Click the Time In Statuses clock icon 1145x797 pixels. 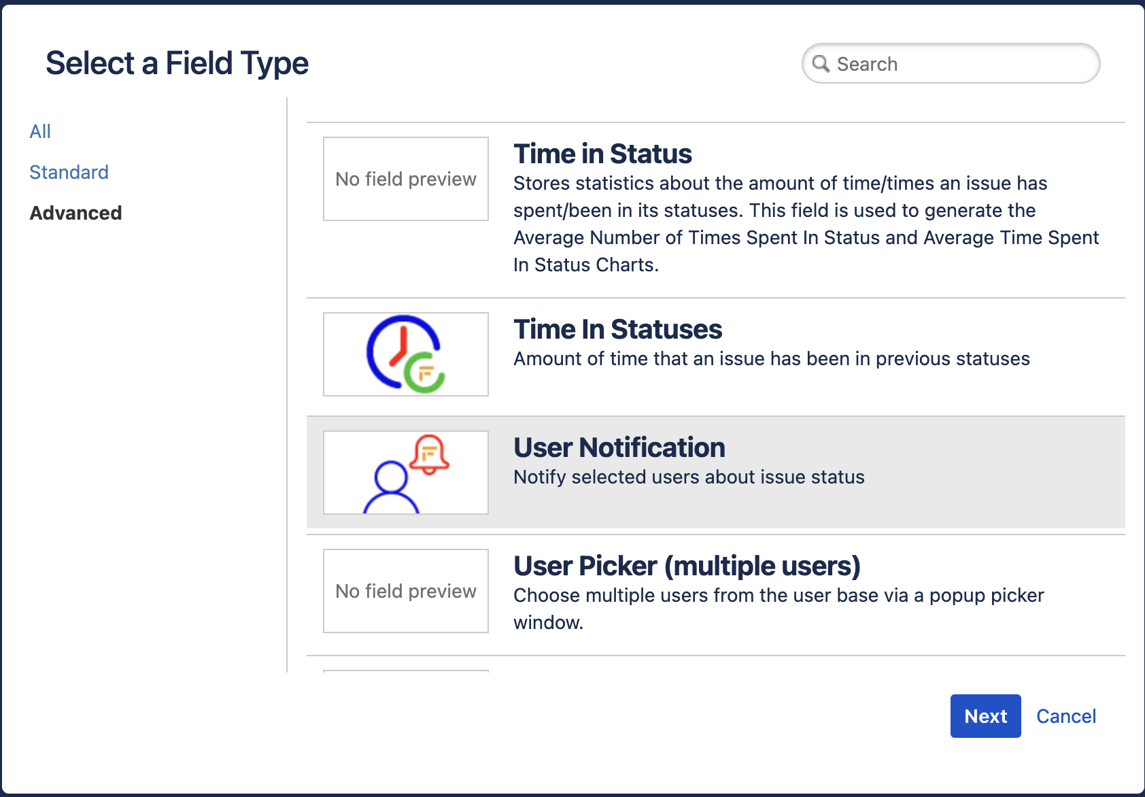coord(405,354)
